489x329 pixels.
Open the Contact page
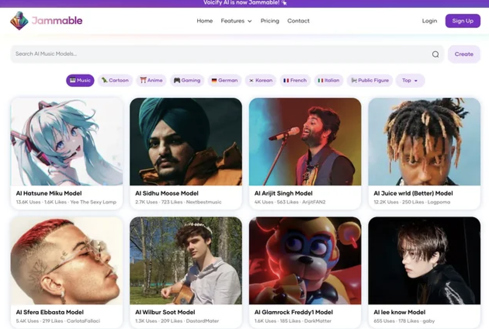[298, 21]
